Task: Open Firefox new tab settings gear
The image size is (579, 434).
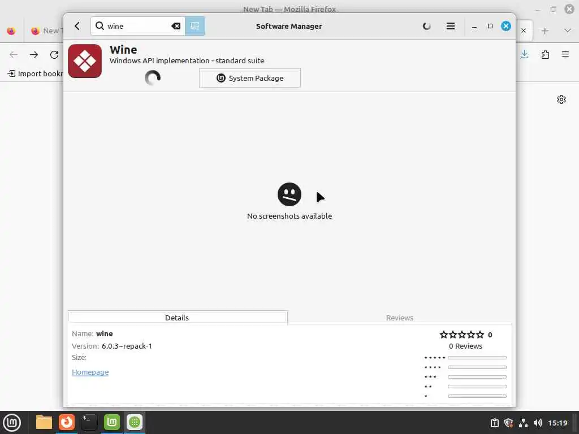Action: point(561,99)
